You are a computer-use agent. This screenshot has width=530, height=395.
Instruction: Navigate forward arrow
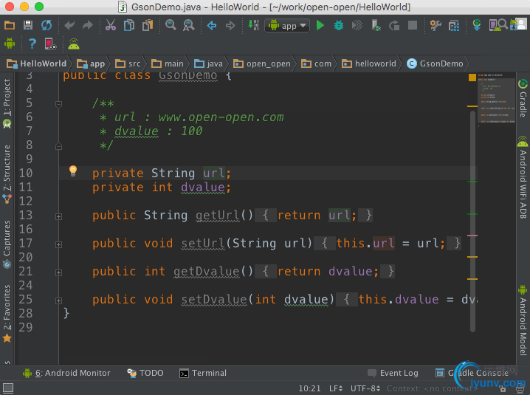230,25
